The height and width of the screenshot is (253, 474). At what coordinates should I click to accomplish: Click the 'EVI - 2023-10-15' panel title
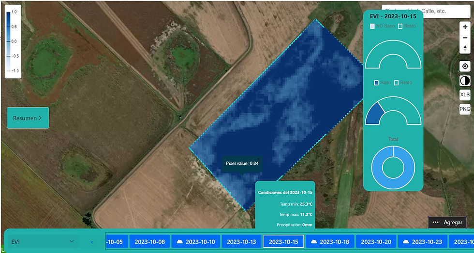pyautogui.click(x=393, y=16)
